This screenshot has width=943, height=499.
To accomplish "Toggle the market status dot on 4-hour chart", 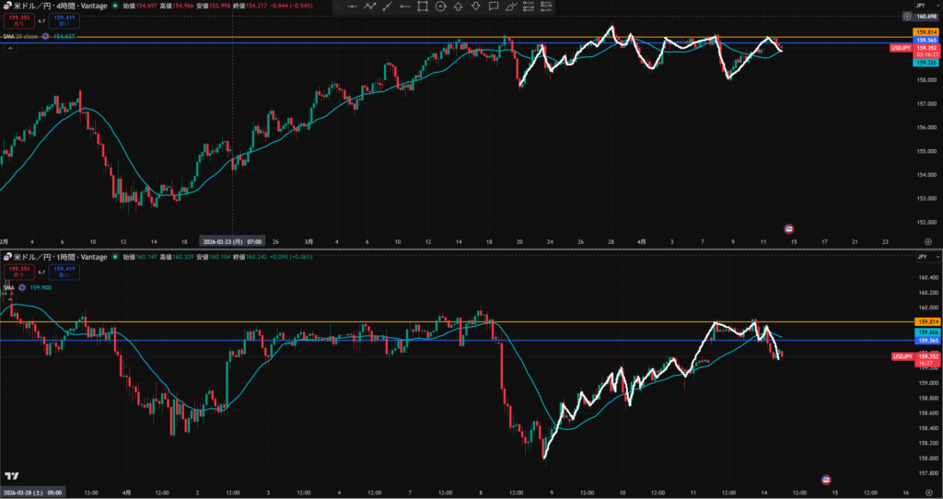I will (x=117, y=6).
